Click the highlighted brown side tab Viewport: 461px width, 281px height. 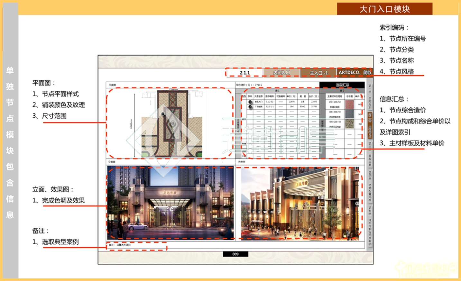370,125
